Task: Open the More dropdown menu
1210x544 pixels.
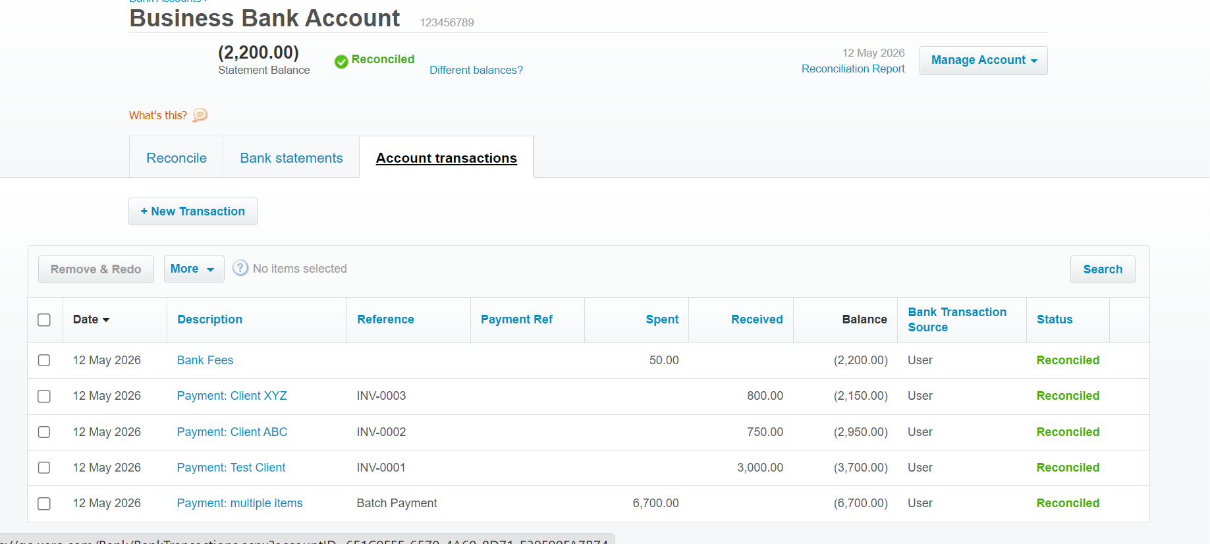Action: click(x=194, y=269)
